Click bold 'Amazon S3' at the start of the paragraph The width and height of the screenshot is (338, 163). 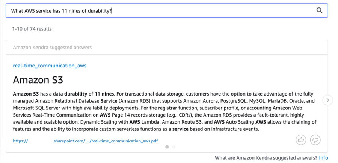coord(26,94)
